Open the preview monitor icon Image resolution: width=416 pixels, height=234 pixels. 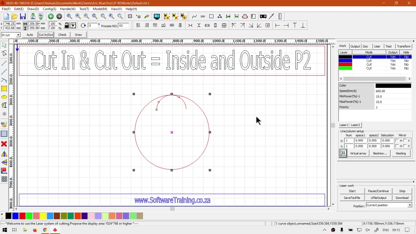pos(157,17)
